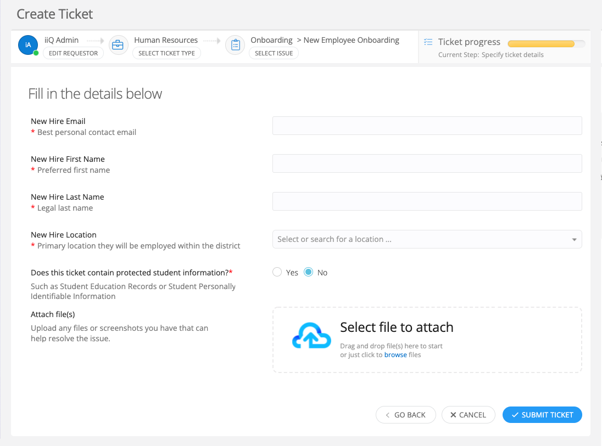Select the Yes radio button
Screen dimensions: 602x446
pos(277,272)
